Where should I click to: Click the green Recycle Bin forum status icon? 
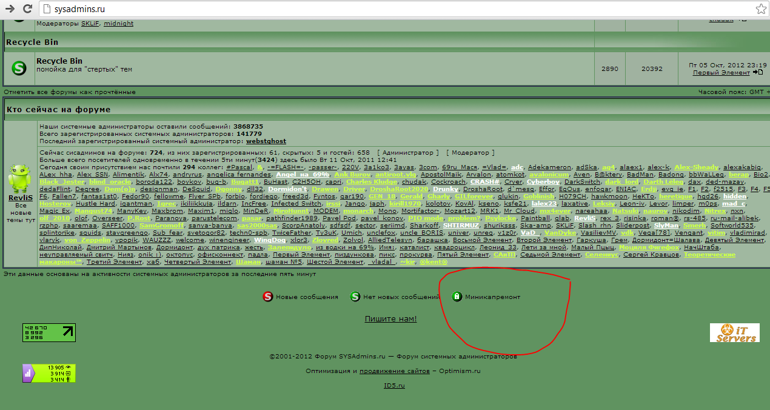coord(19,68)
